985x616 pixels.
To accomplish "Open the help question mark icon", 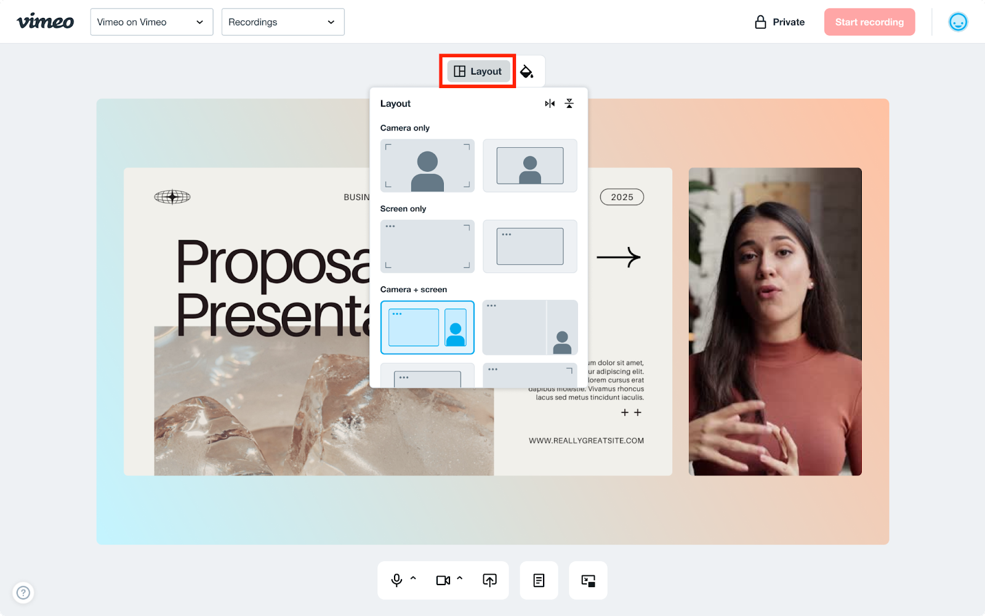I will 23,593.
